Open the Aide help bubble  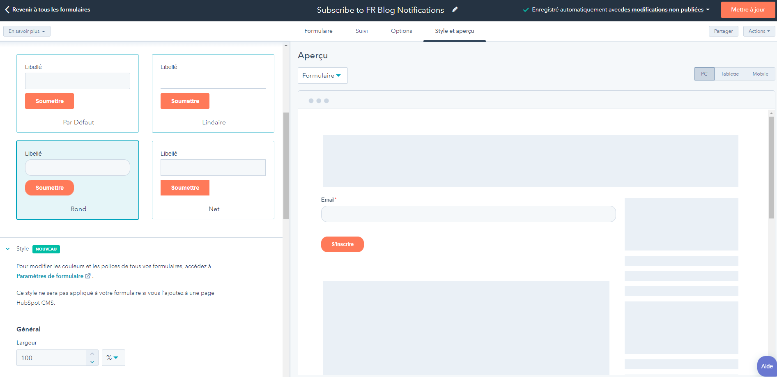click(x=766, y=366)
